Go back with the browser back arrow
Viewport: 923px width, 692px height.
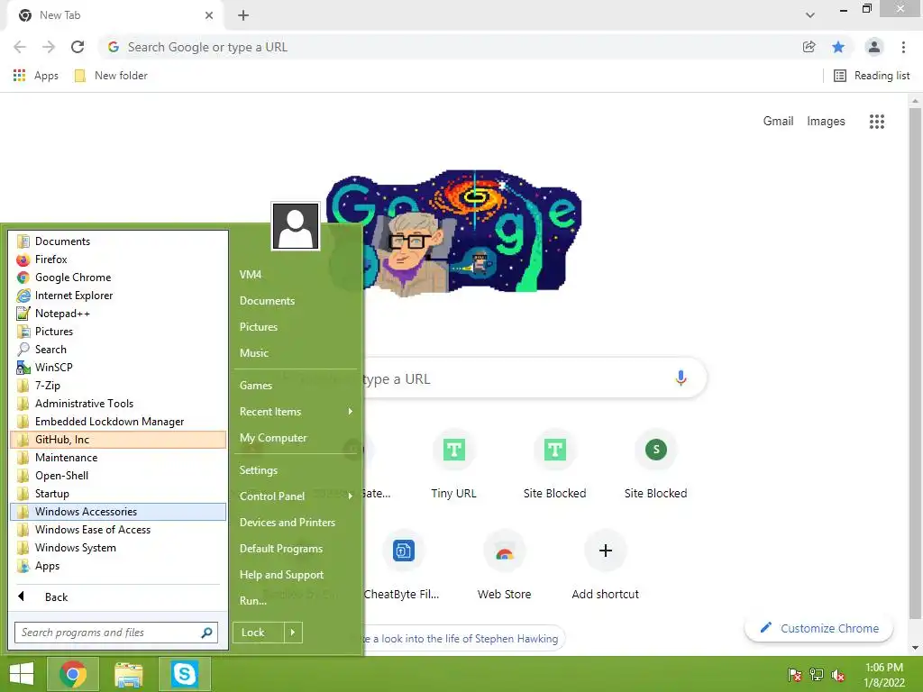pos(20,47)
